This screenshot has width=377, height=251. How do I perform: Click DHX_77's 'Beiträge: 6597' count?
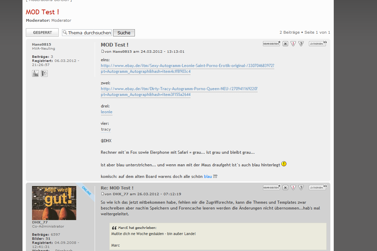46,234
